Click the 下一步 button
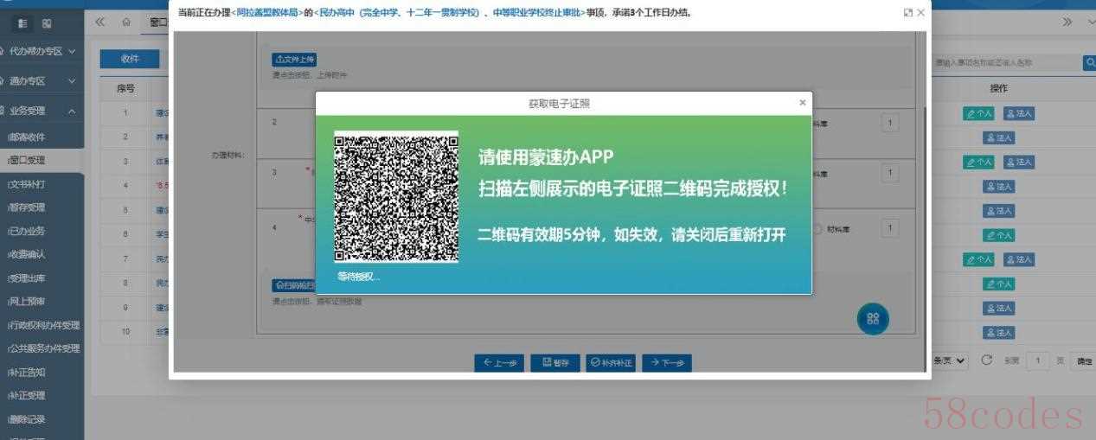 (667, 363)
